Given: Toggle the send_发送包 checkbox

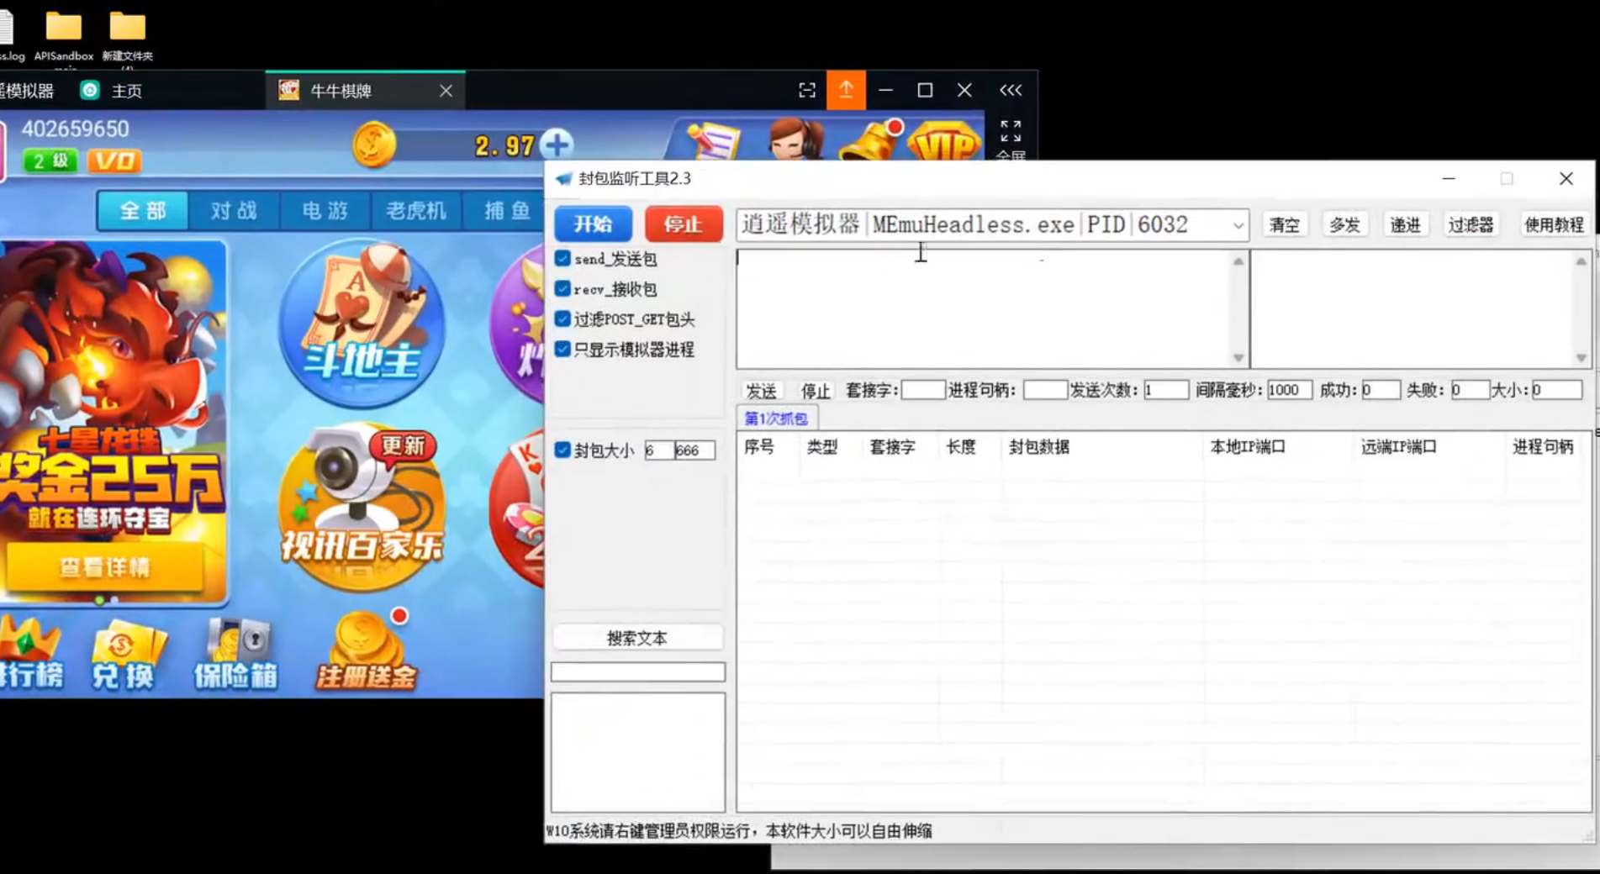Looking at the screenshot, I should (562, 259).
